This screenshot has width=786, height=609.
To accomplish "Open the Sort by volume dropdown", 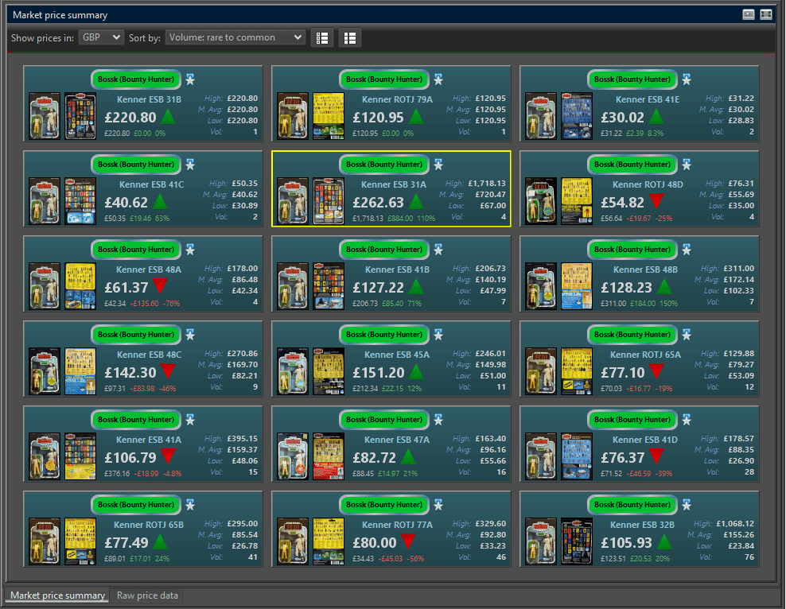I will (x=235, y=37).
